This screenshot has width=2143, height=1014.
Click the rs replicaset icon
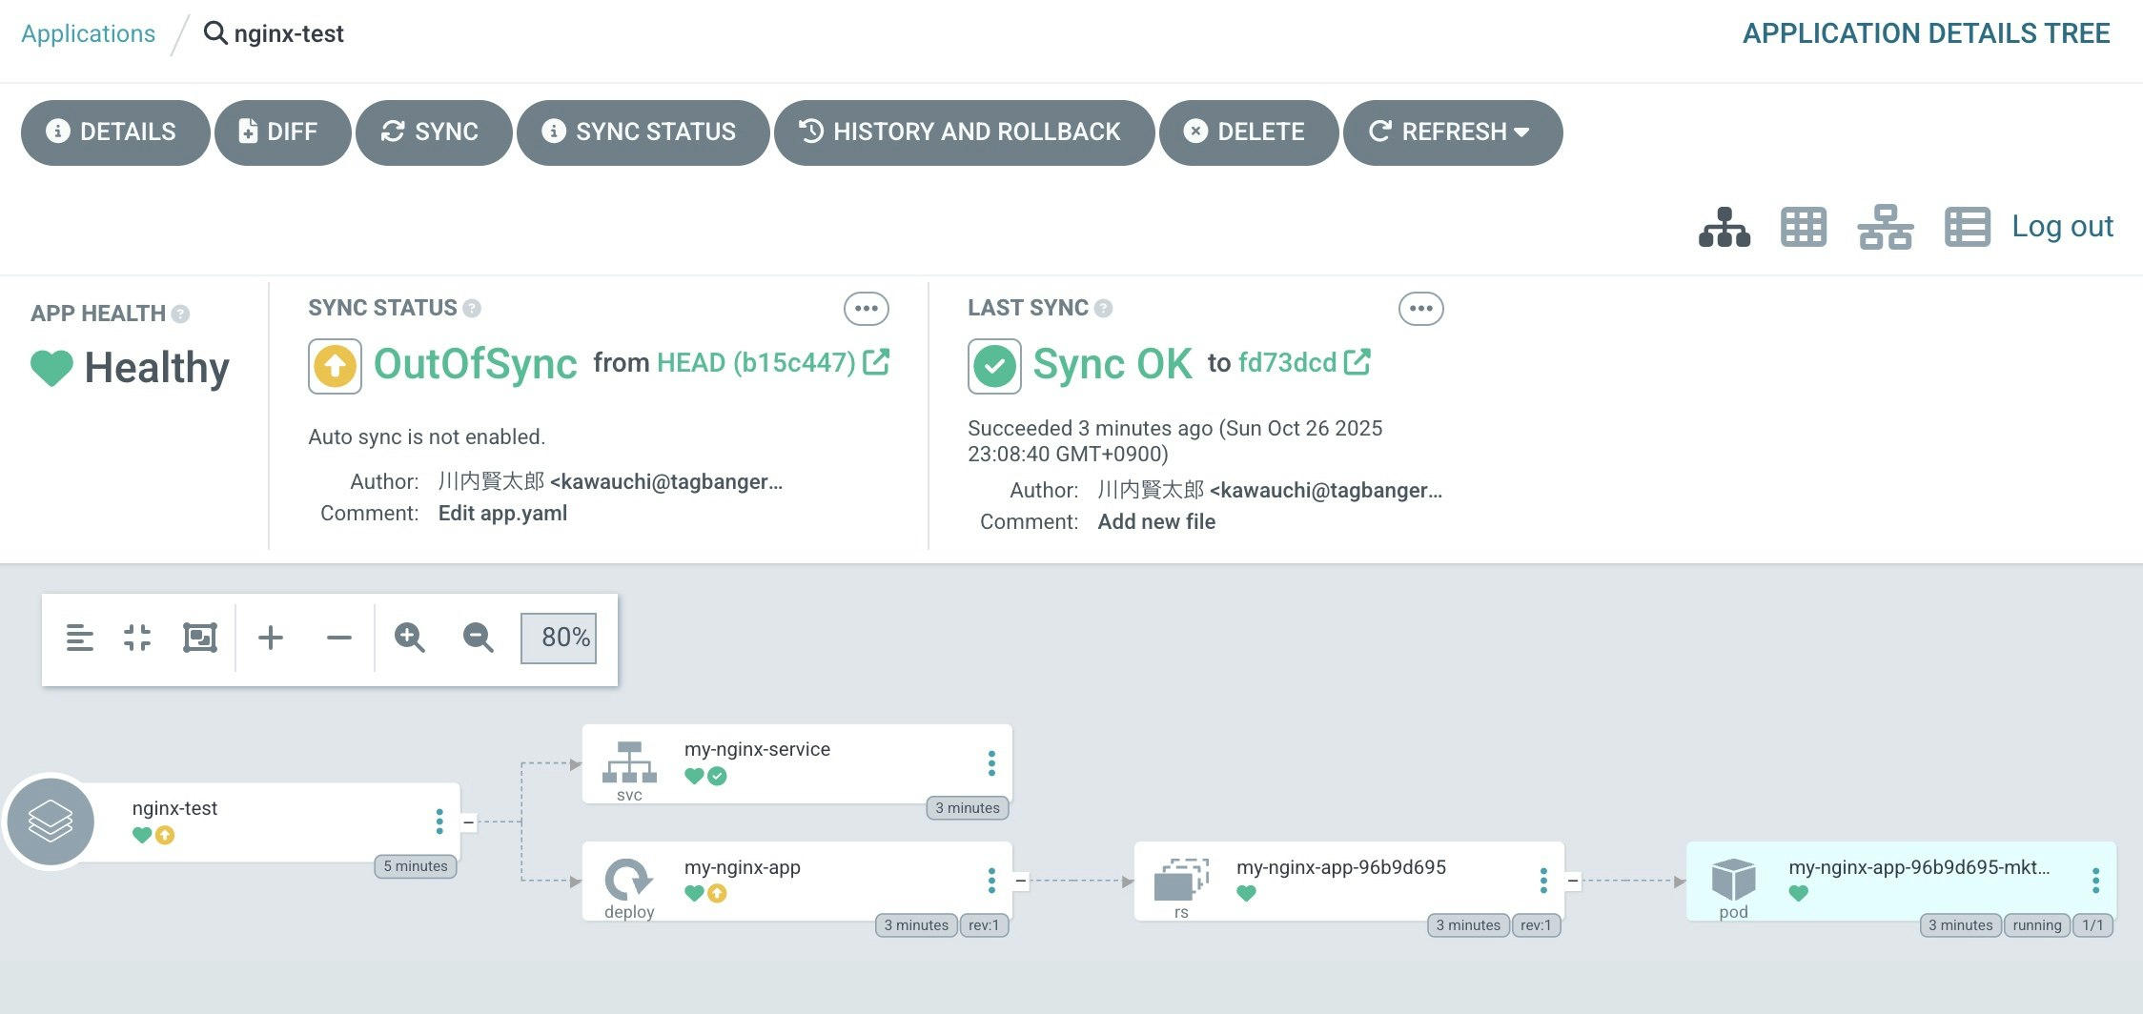coord(1181,880)
